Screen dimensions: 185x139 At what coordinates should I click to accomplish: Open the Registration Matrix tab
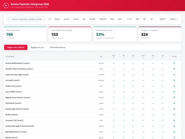[x=16, y=47]
